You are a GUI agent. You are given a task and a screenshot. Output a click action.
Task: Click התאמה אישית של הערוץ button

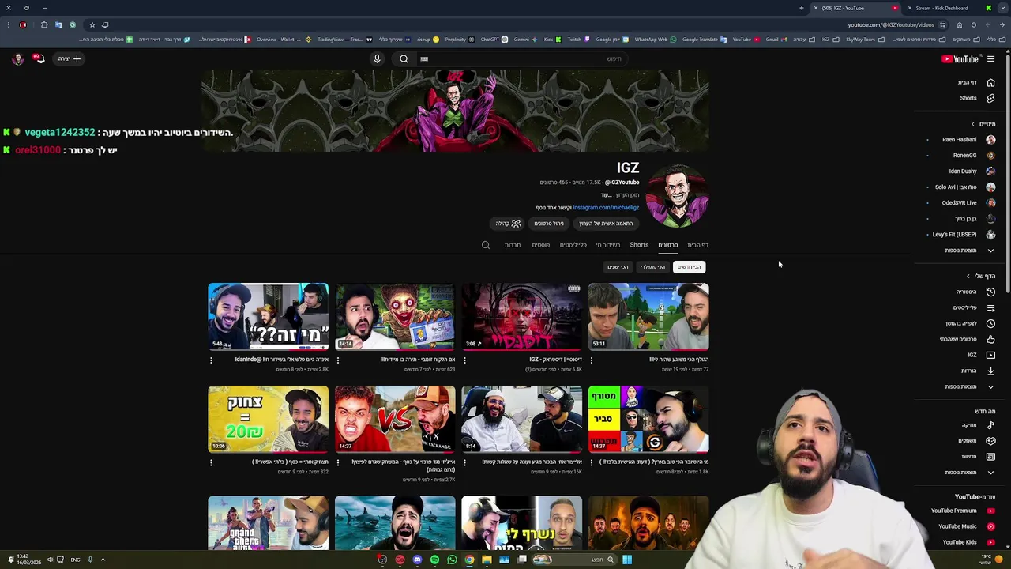[606, 224]
